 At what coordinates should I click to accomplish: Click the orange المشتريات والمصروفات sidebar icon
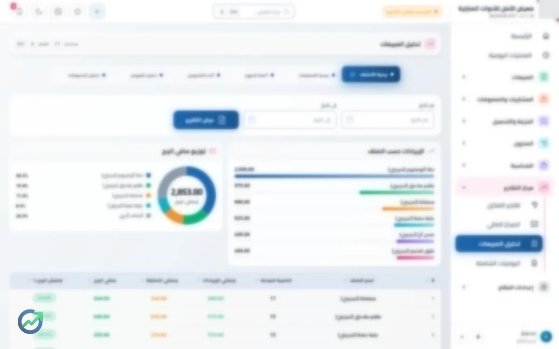tap(544, 99)
